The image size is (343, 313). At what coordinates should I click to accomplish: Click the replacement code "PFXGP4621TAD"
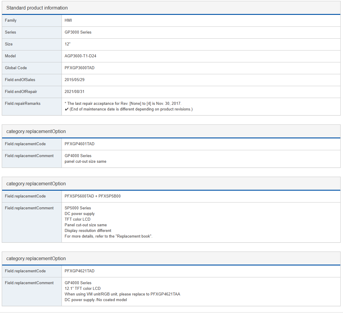[x=80, y=271]
